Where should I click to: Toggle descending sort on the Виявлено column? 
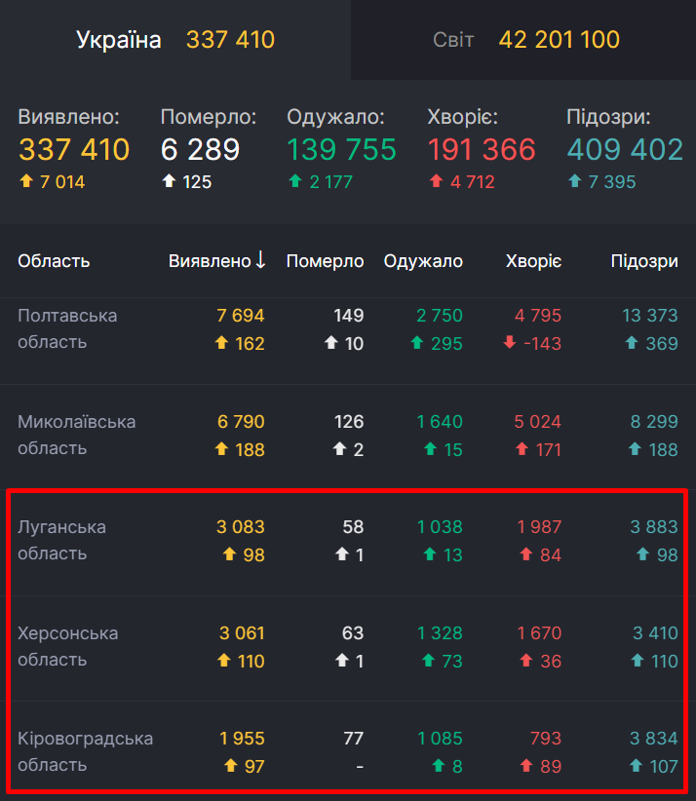(214, 261)
